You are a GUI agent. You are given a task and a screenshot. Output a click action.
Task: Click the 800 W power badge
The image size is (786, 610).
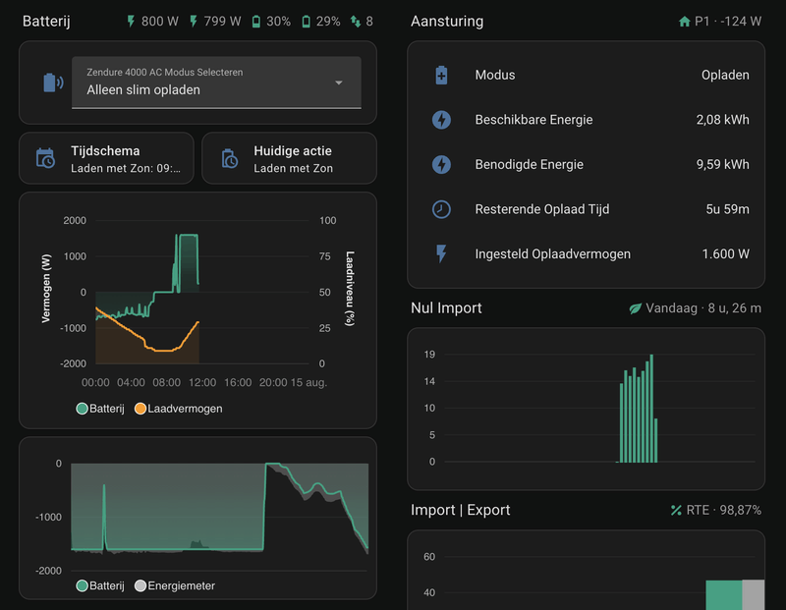pyautogui.click(x=152, y=22)
